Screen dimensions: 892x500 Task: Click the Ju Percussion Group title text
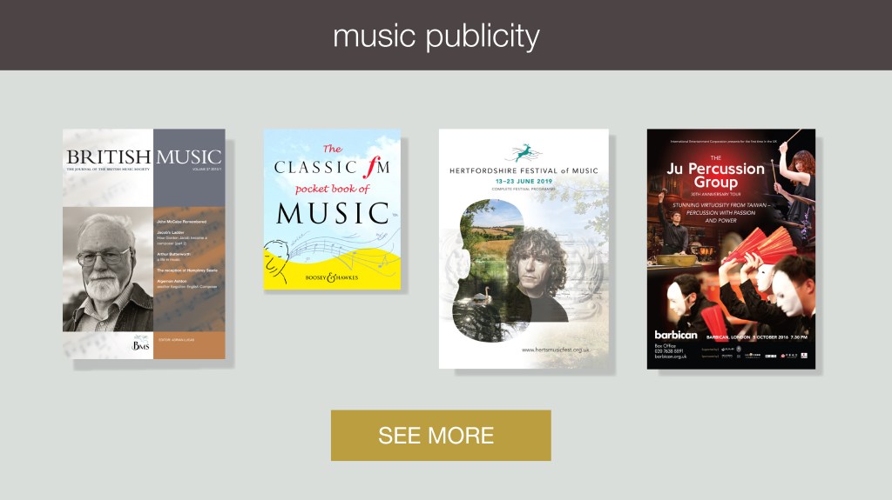(716, 176)
